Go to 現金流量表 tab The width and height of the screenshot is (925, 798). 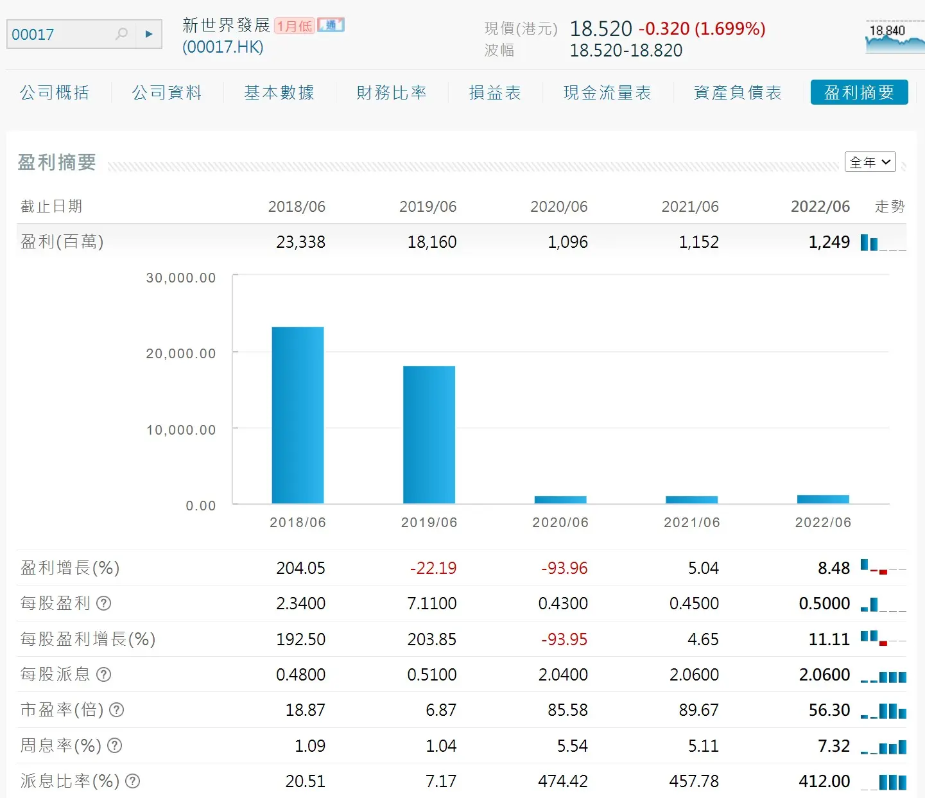(x=607, y=92)
